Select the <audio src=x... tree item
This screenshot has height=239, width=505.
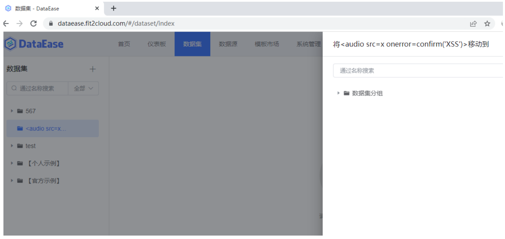[x=53, y=128]
